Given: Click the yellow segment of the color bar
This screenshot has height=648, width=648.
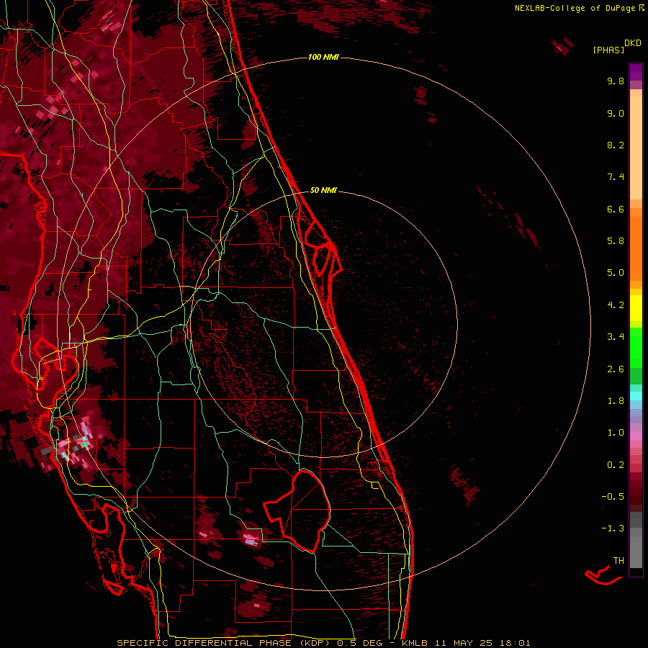Looking at the screenshot, I should [636, 308].
